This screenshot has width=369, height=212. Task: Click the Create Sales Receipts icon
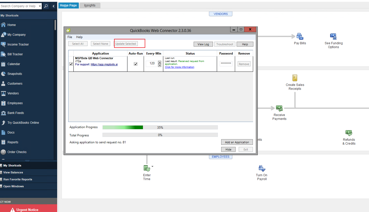point(295,78)
